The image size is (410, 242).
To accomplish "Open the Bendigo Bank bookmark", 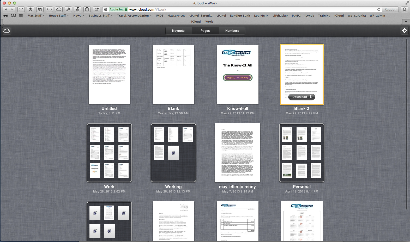I will point(240,16).
